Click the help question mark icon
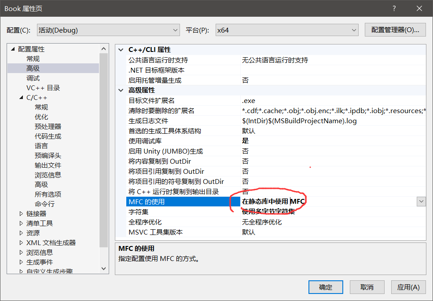The image size is (433, 301). point(394,8)
